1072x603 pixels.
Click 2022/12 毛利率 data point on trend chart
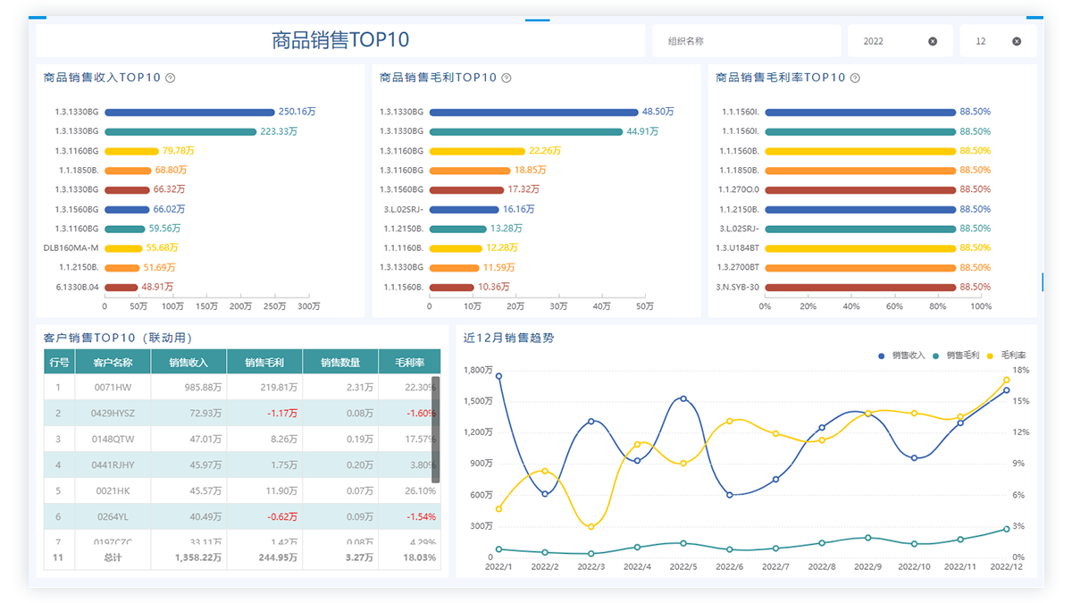pos(1006,380)
